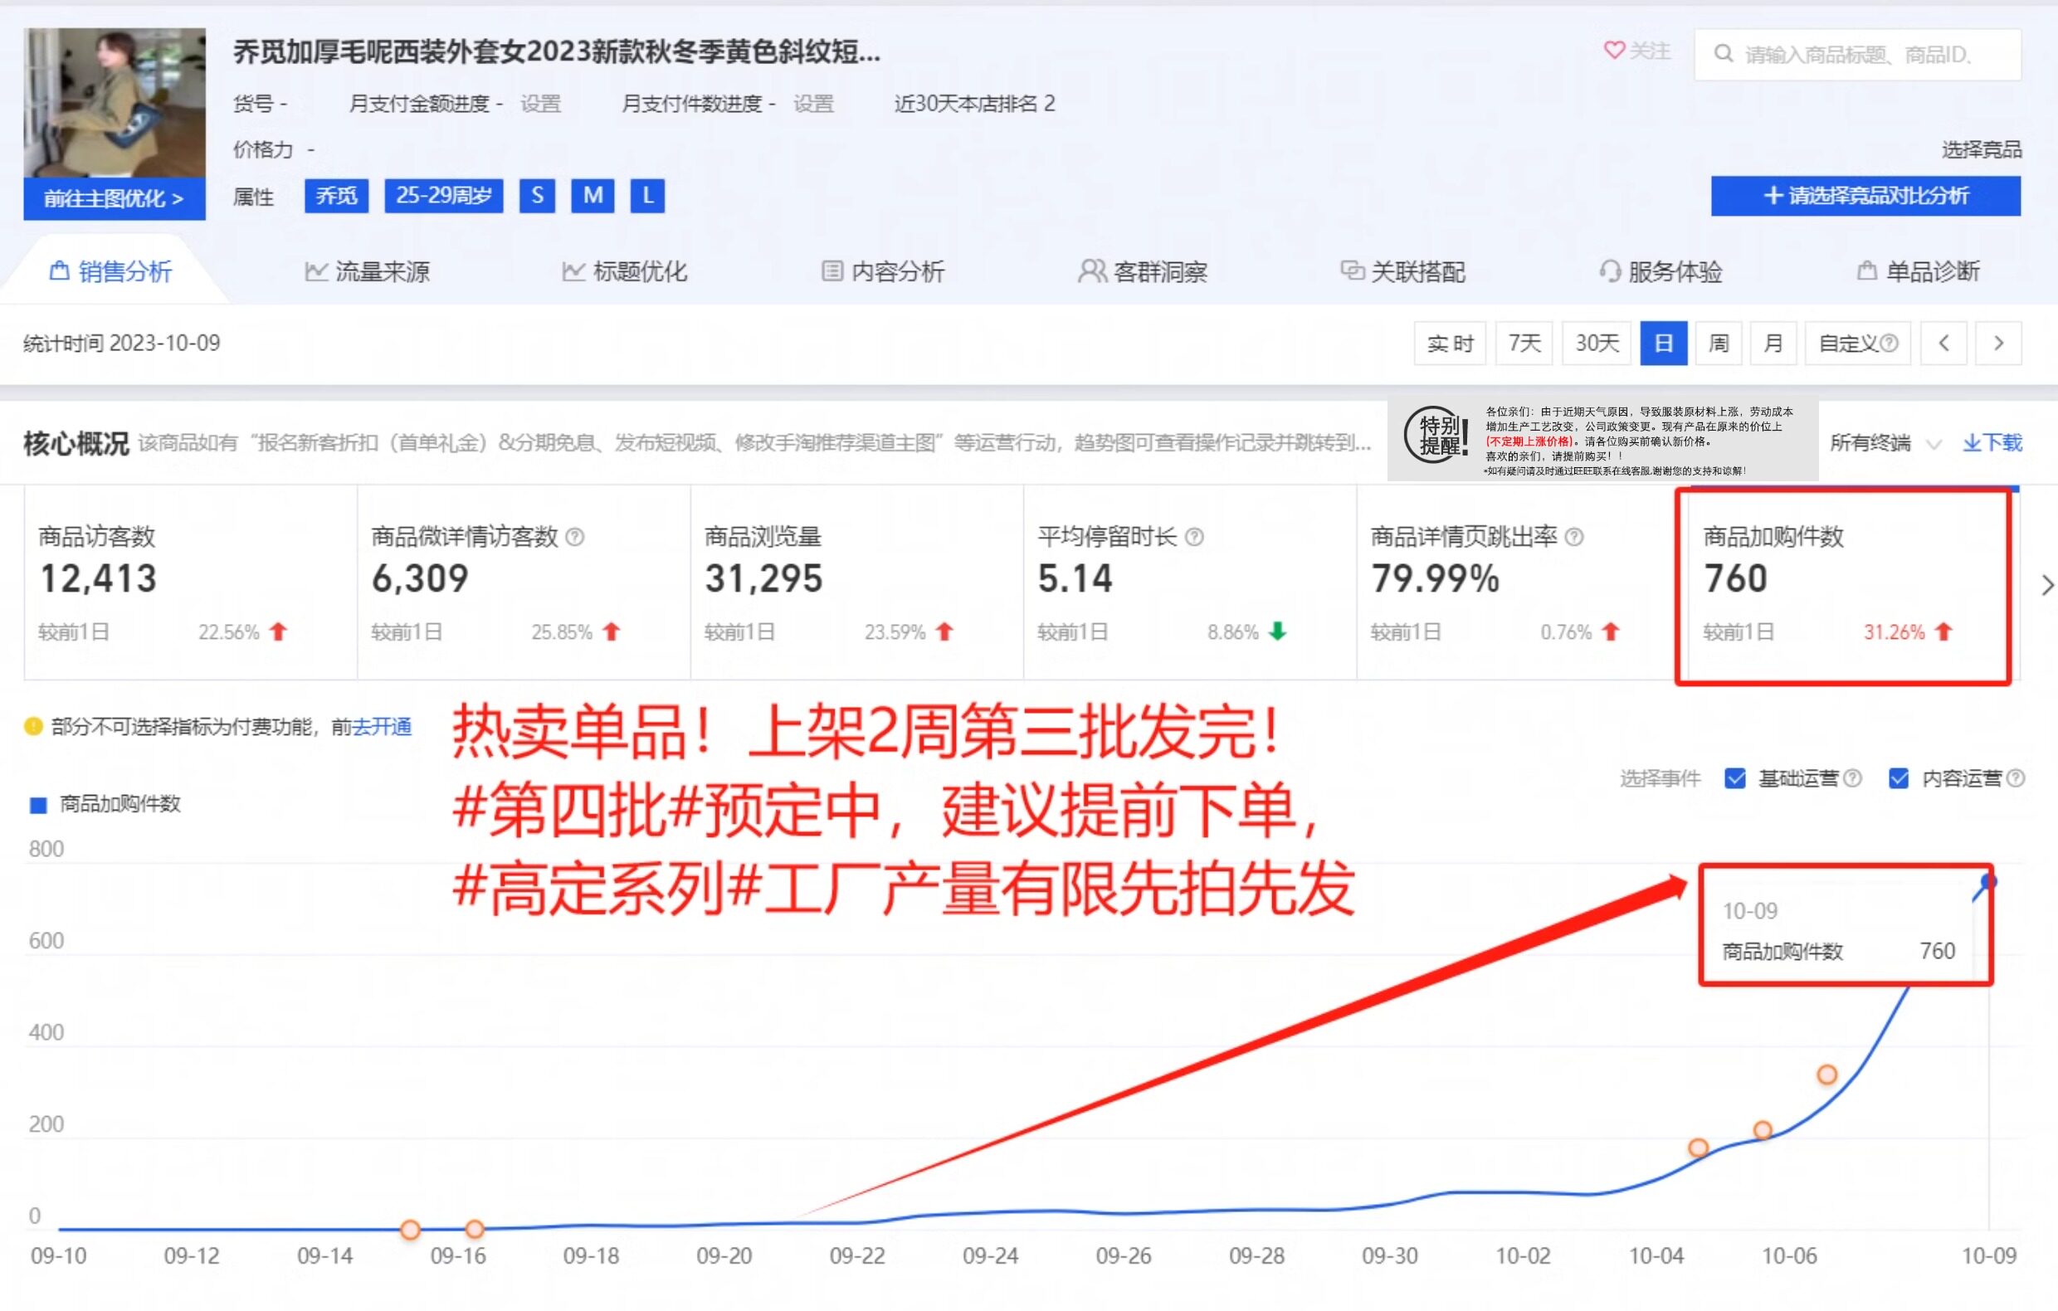Uncheck the 基础运营 checkbox
2058x1311 pixels.
(x=1735, y=778)
